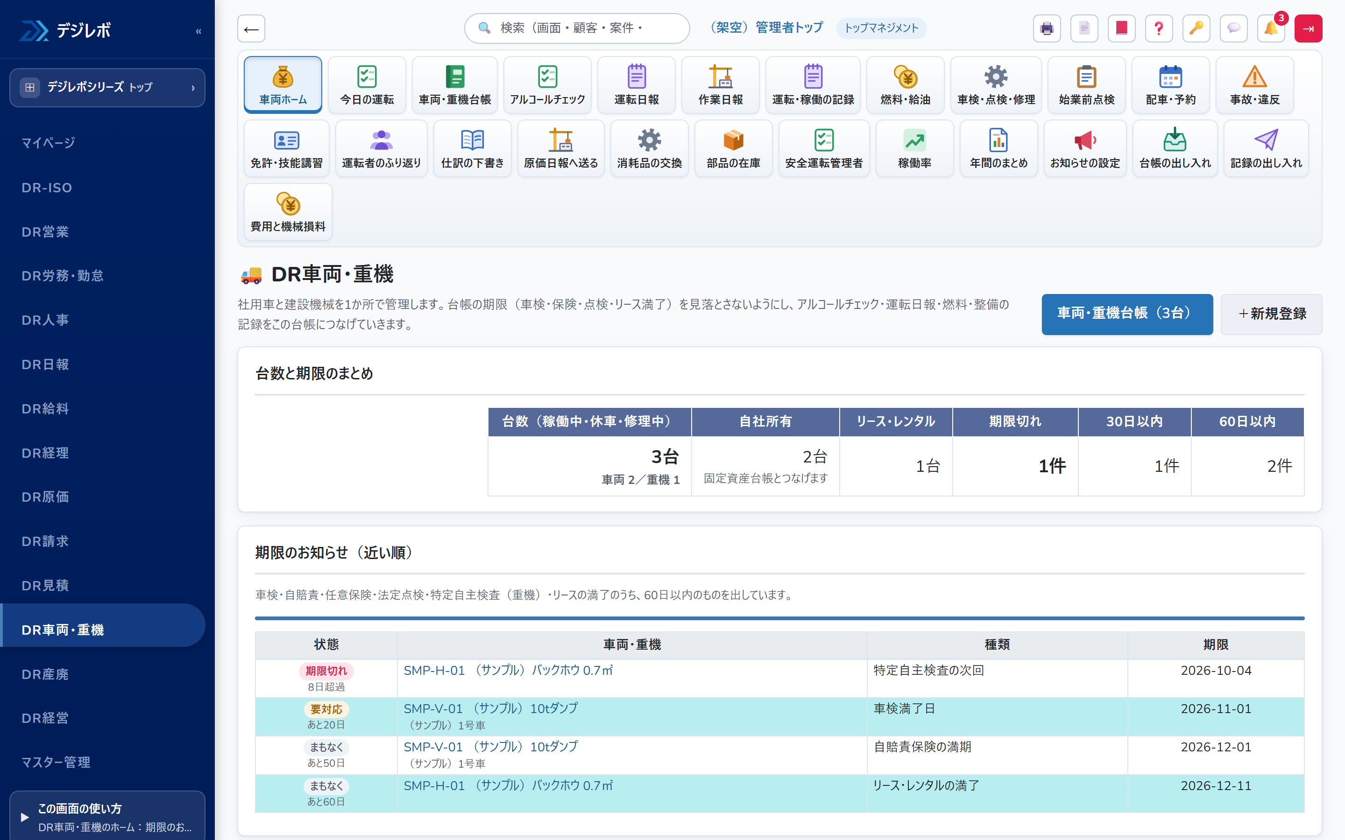Open the 運転日報 tile
This screenshot has width=1345, height=840.
click(637, 84)
